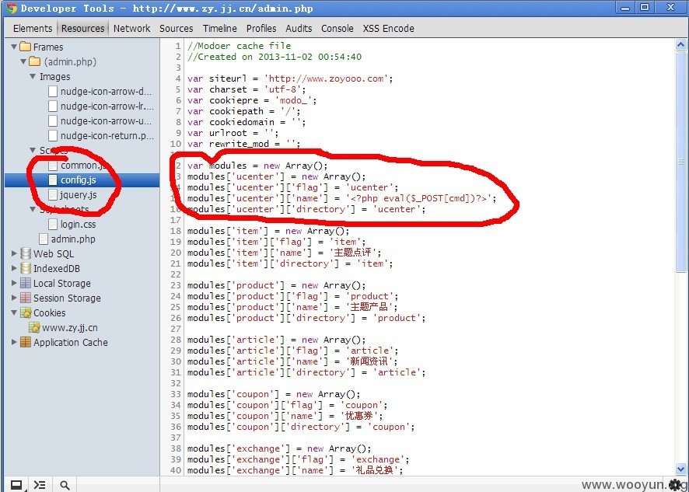Viewport: 689px width, 492px height.
Task: Select nudge-icon-arrow-d image resource
Action: pos(106,92)
